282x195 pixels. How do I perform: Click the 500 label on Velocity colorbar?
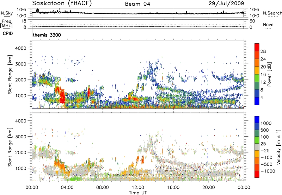pyautogui.click(x=265, y=130)
